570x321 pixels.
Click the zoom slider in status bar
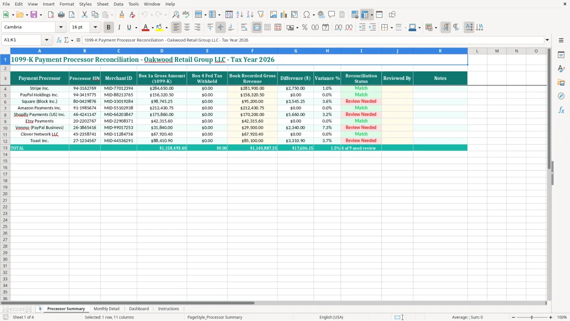tap(532, 317)
